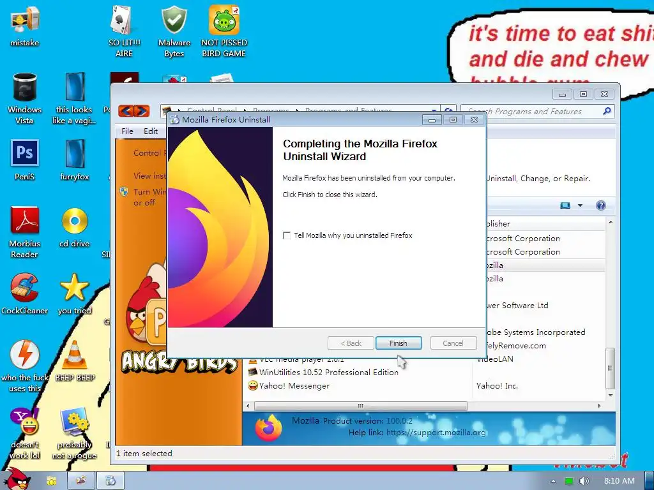
Task: Open the 'doesn't work lol' Yahoo icon
Action: coord(25,433)
